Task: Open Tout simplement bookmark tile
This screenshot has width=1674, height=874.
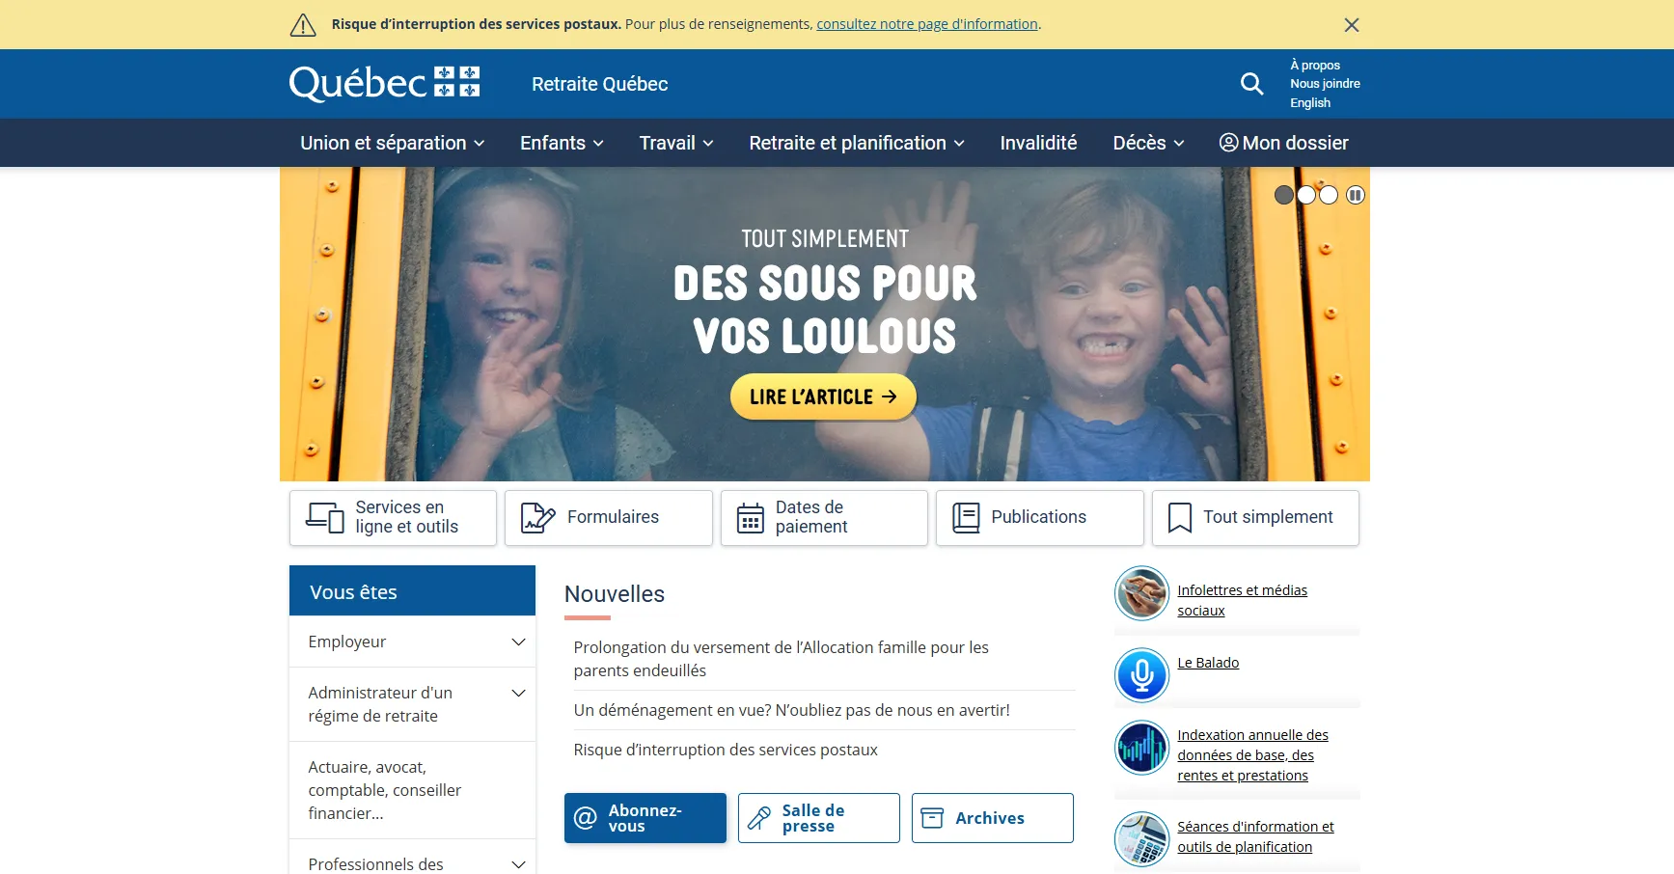Action: 1255,518
